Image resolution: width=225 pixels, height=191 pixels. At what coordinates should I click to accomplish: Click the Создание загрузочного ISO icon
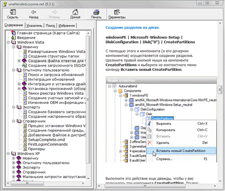click(x=24, y=66)
